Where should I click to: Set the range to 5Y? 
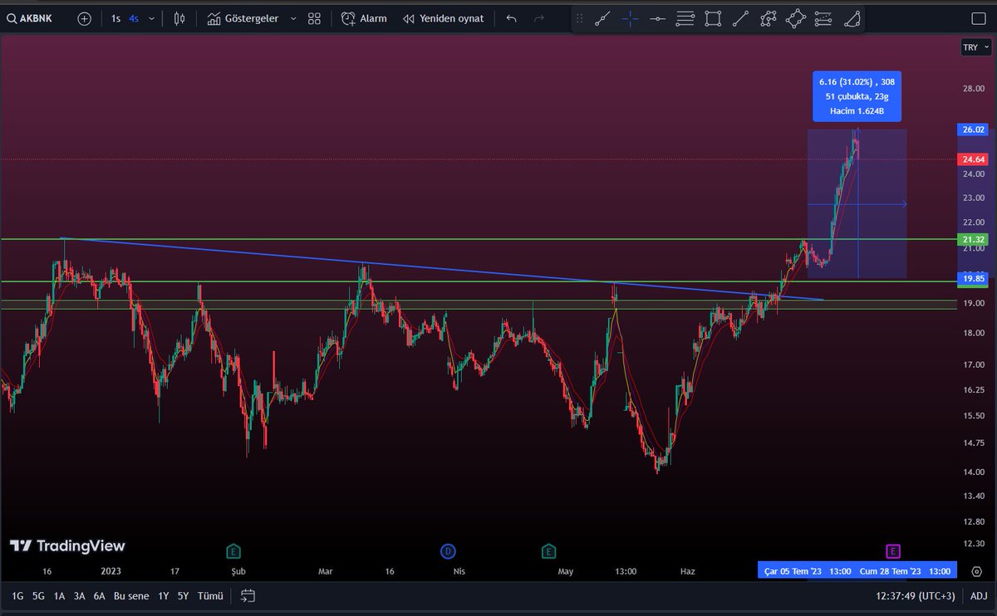pyautogui.click(x=183, y=595)
